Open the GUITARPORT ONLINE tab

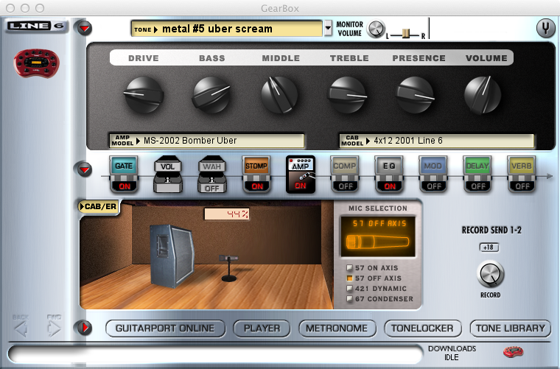point(165,328)
